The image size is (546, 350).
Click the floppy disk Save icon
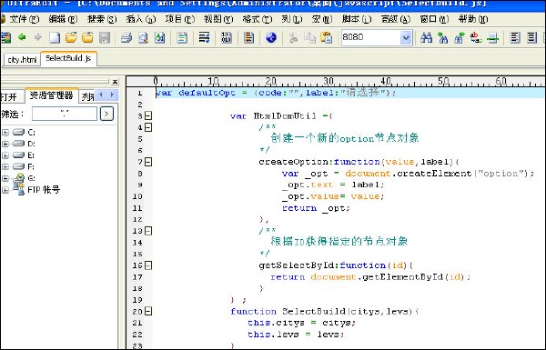coord(105,37)
